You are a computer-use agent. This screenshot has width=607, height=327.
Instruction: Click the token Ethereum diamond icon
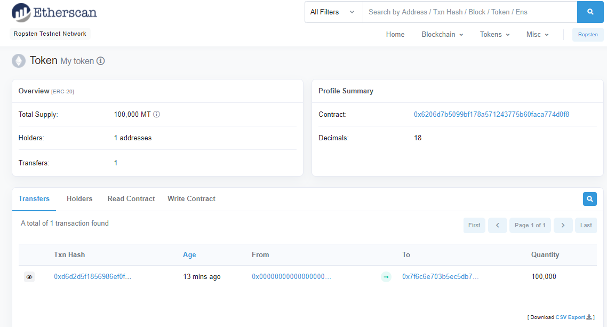point(19,61)
